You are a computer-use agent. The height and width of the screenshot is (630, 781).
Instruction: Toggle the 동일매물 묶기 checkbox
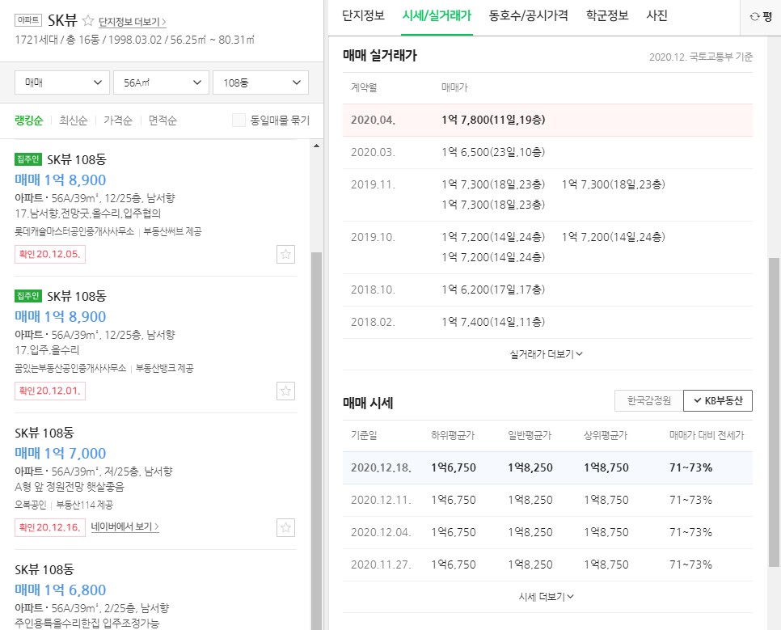239,121
